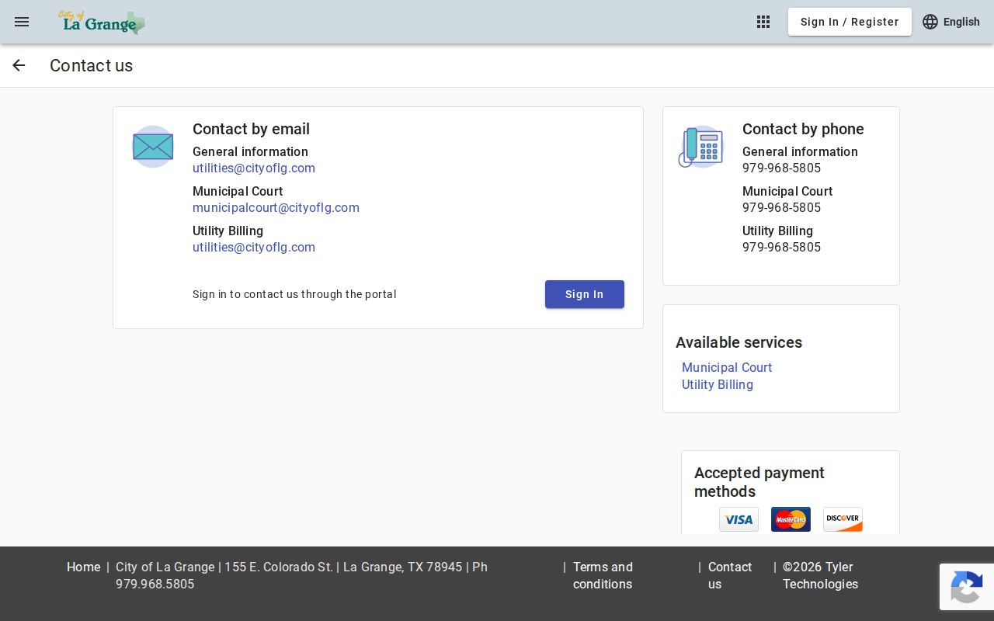Image resolution: width=994 pixels, height=621 pixels.
Task: Click the email envelope icon
Action: pos(153,147)
